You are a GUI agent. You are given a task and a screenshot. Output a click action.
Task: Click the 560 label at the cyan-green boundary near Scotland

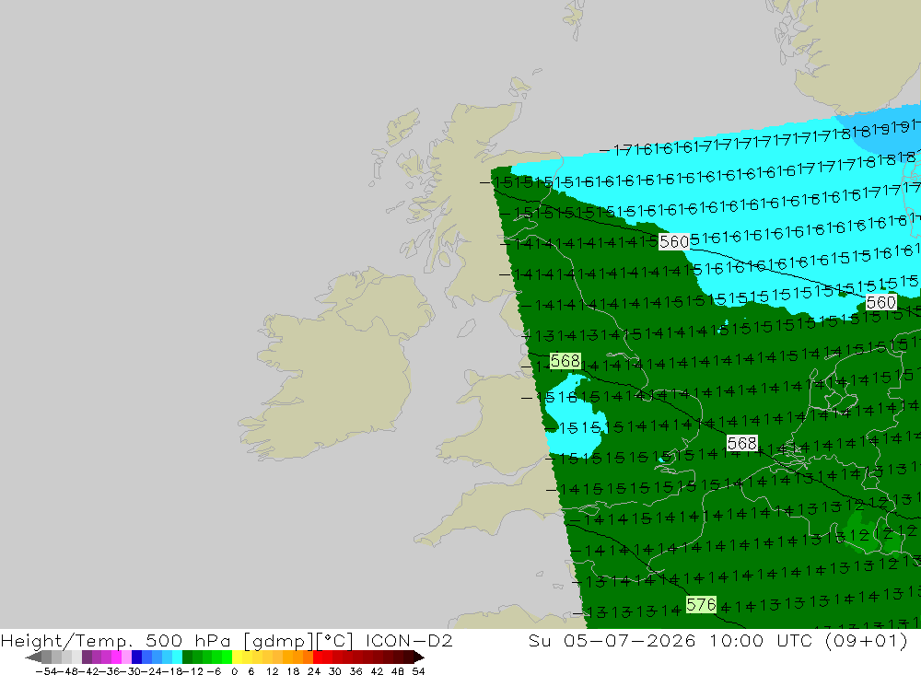[x=674, y=241]
